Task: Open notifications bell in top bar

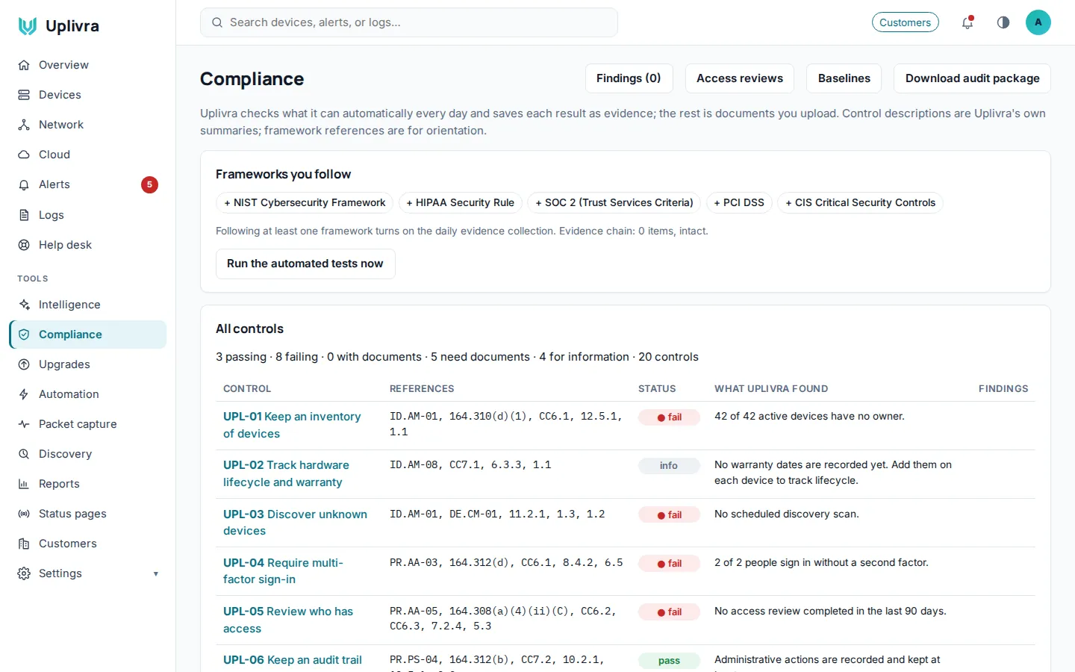Action: coord(967,22)
